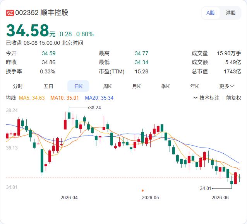Click the 换手率 value 0.33%
247x224 pixels.
point(48,71)
